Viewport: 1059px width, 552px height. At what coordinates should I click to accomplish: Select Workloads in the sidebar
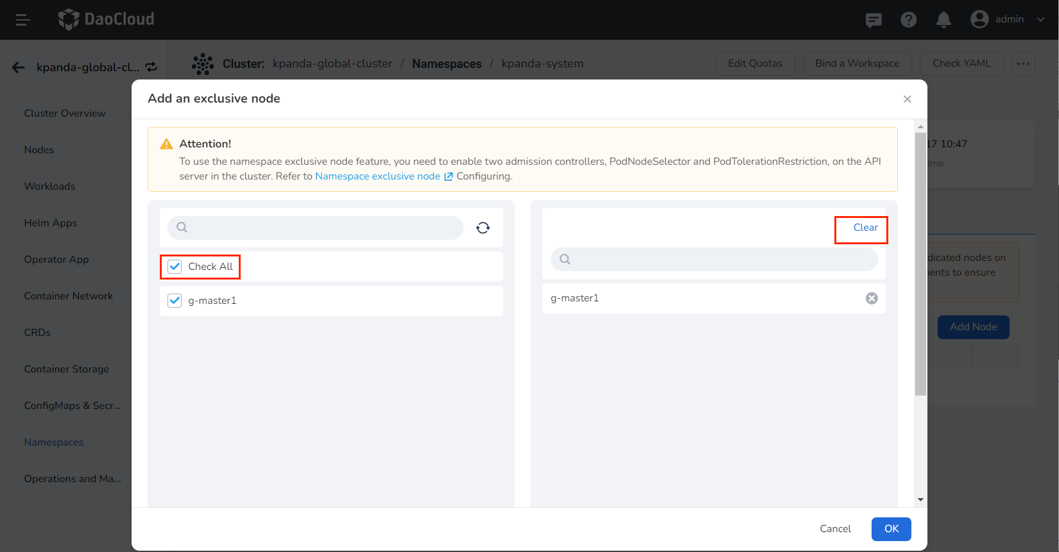click(x=49, y=187)
